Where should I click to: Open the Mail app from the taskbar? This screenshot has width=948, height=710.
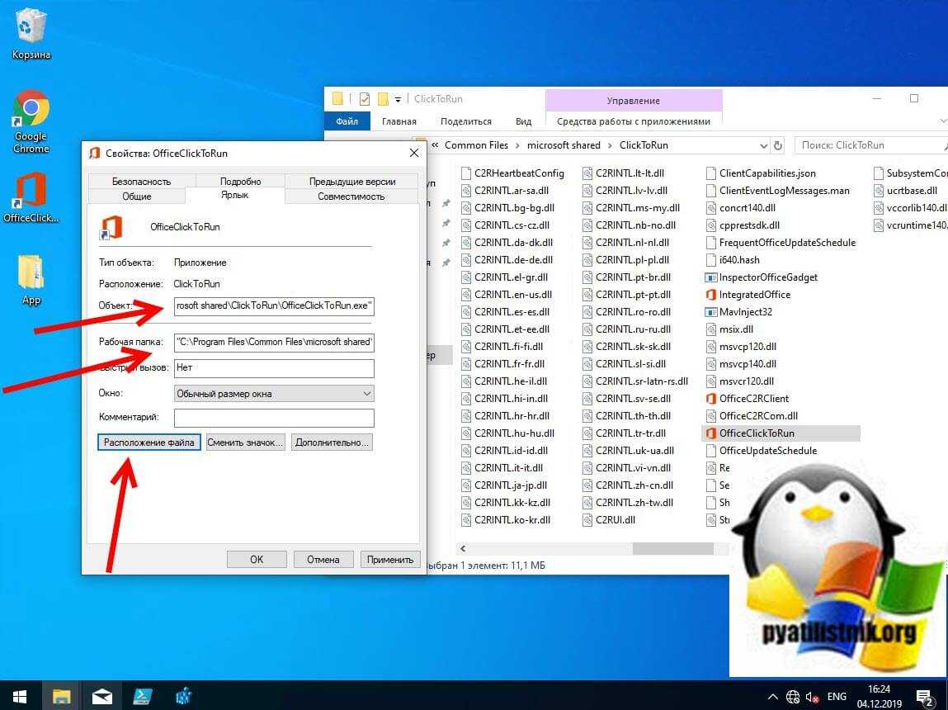(x=102, y=695)
